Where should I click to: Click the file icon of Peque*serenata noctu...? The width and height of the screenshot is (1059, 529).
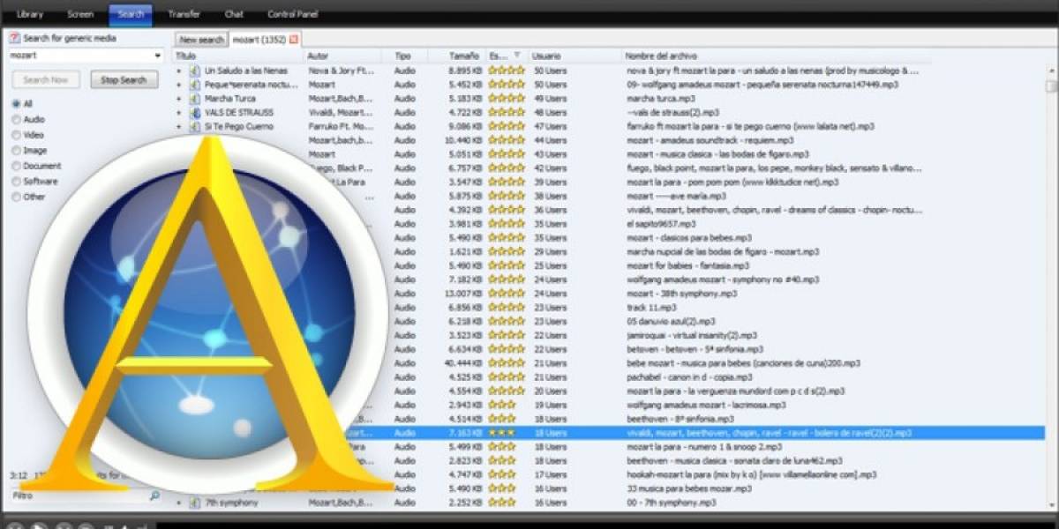tap(195, 85)
